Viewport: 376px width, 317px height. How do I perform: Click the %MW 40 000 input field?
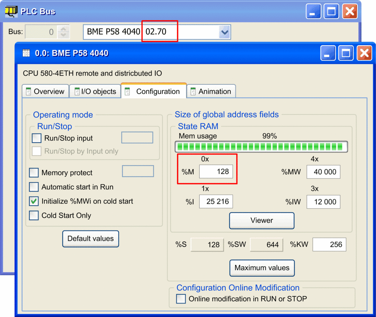tap(323, 172)
